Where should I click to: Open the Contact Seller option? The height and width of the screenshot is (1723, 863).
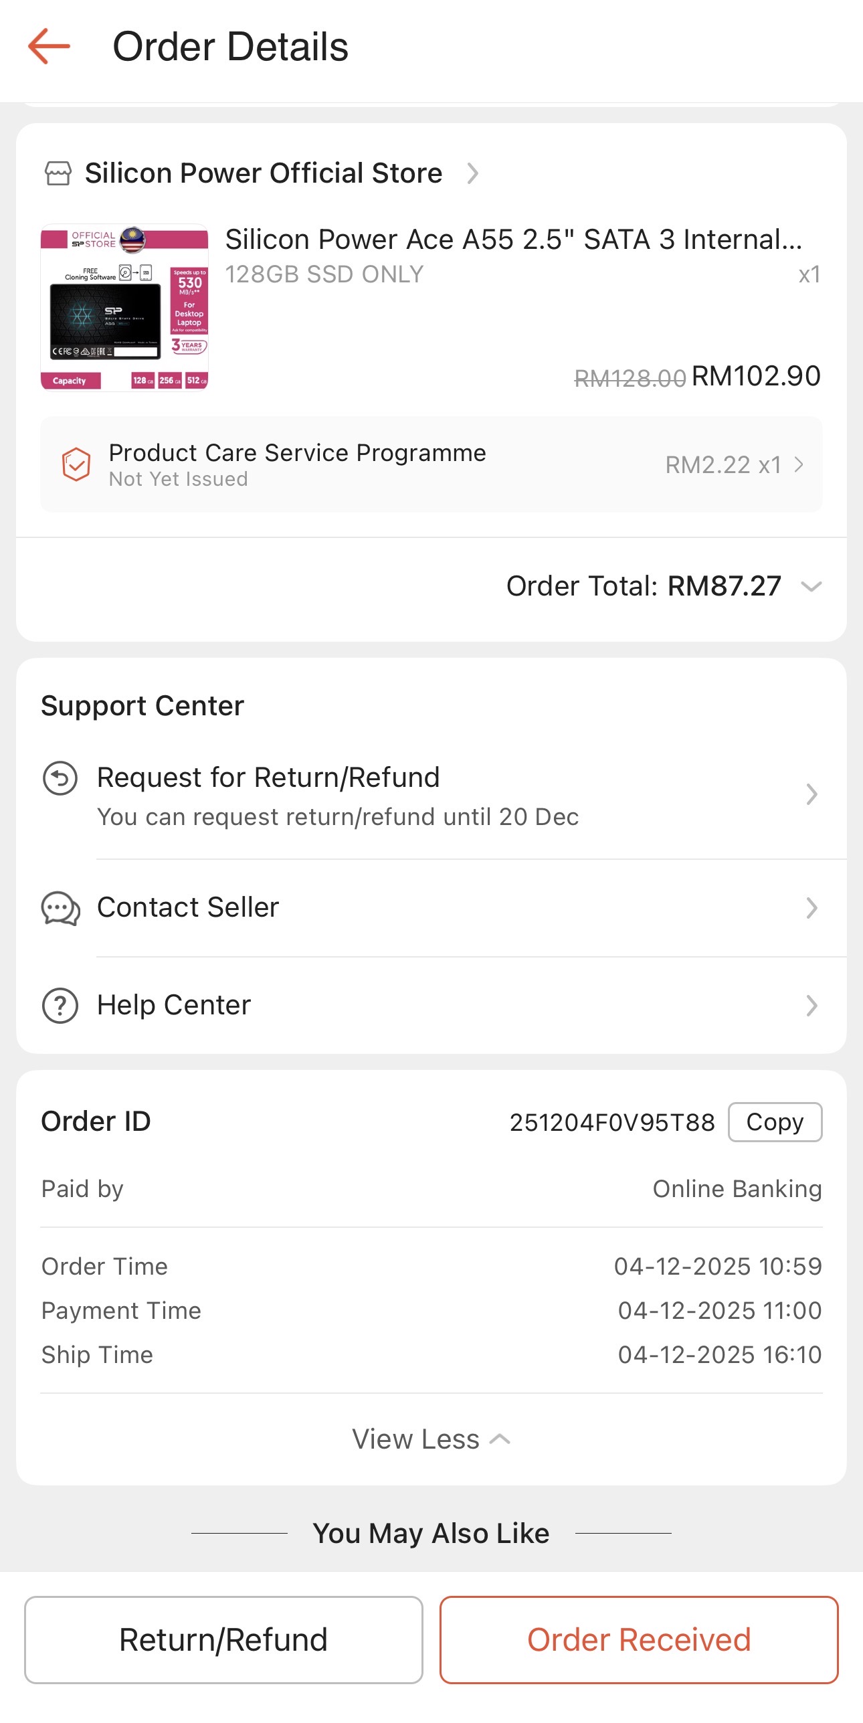point(188,908)
